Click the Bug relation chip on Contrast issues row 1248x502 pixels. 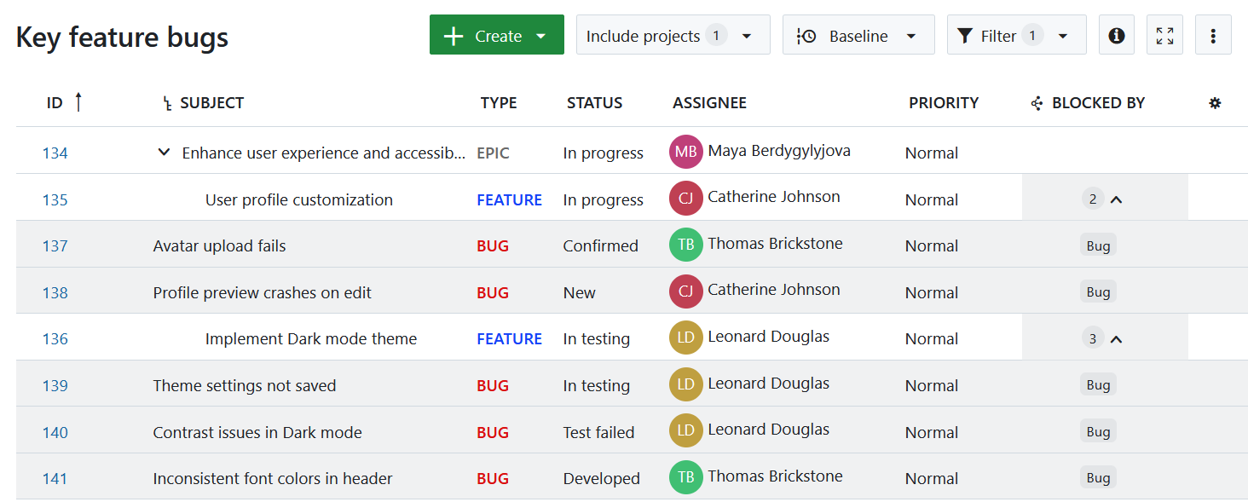[1097, 430]
